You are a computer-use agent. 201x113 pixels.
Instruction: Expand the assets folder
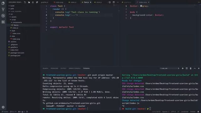point(14,17)
